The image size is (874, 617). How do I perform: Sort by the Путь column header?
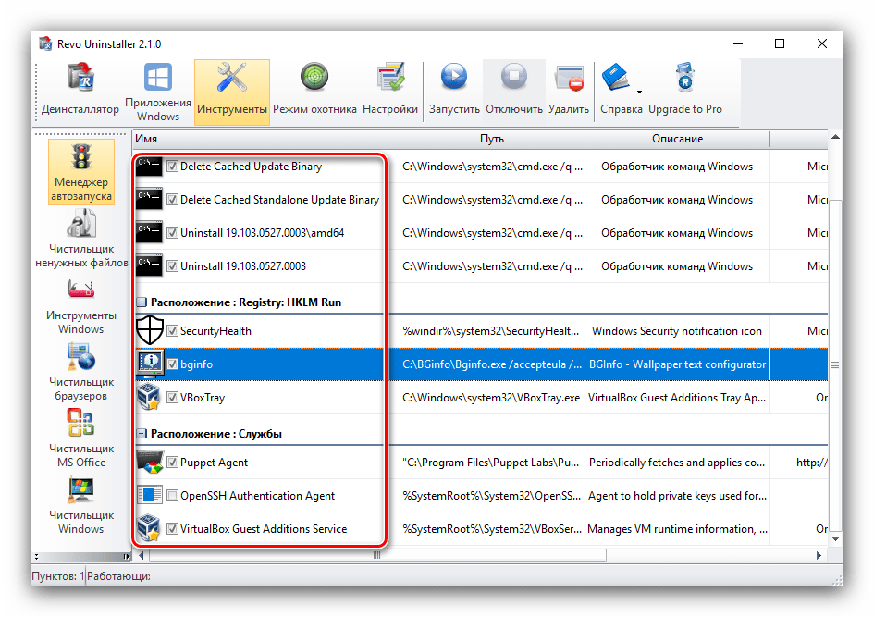492,139
